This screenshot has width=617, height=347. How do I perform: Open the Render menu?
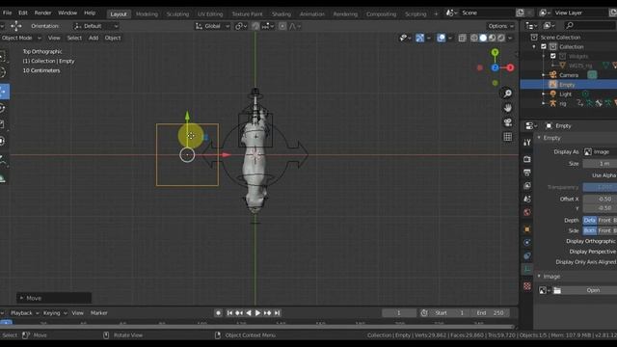(x=42, y=13)
